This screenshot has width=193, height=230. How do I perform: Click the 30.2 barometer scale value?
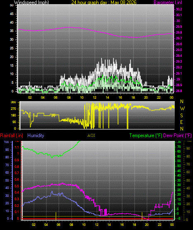click(179, 9)
